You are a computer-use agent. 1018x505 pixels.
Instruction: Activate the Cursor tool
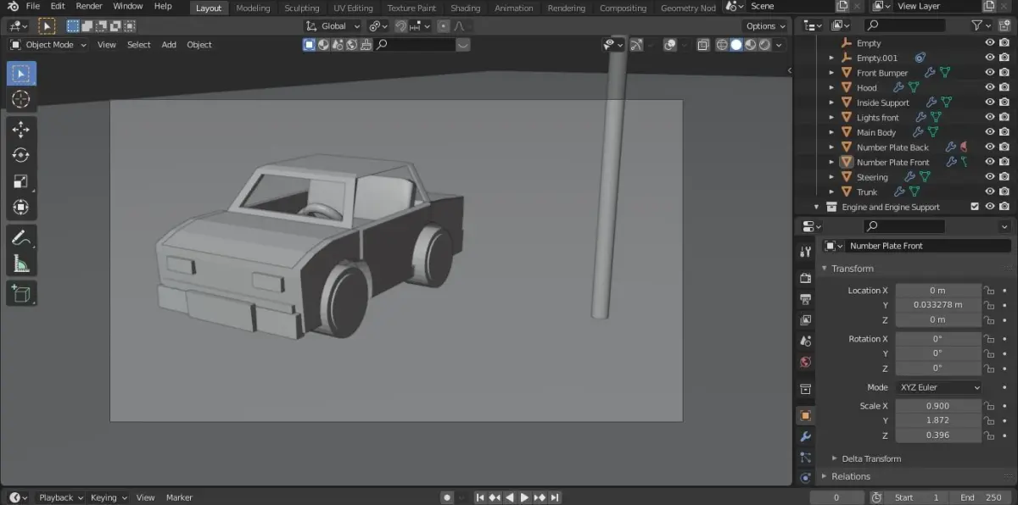coord(21,100)
